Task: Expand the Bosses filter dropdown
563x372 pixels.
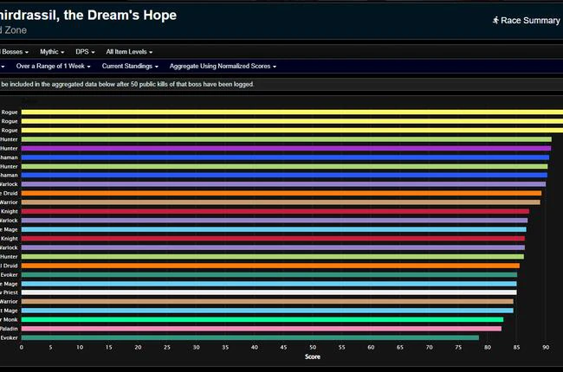Action: pos(15,52)
